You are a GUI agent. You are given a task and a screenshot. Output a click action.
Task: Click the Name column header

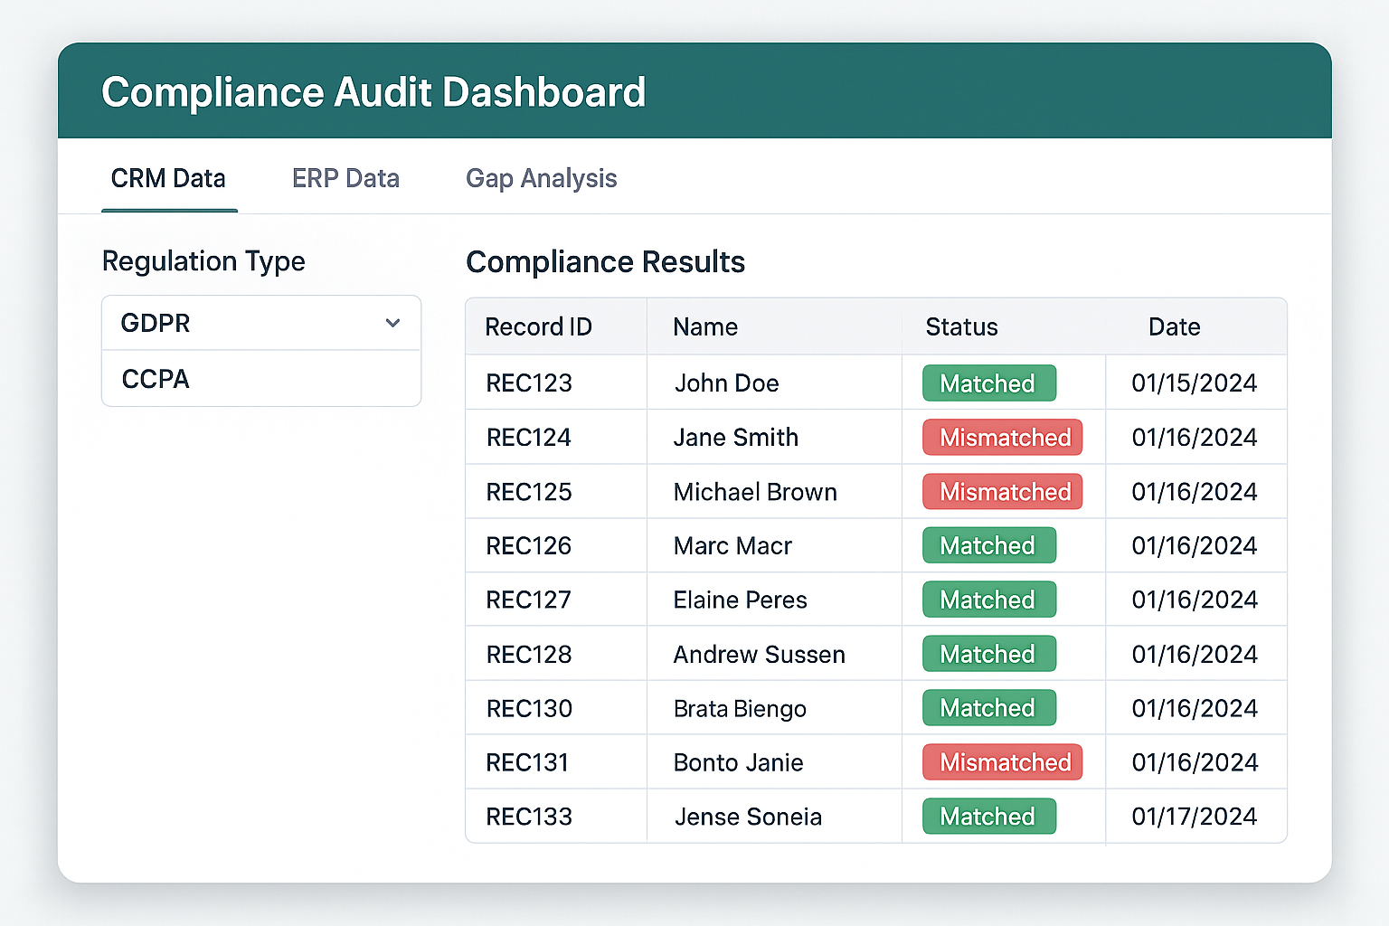click(705, 327)
